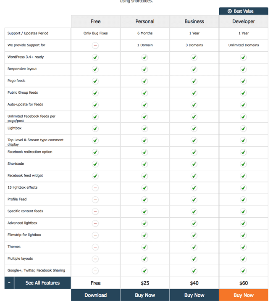
Task: Download the Free version
Action: 95,295
